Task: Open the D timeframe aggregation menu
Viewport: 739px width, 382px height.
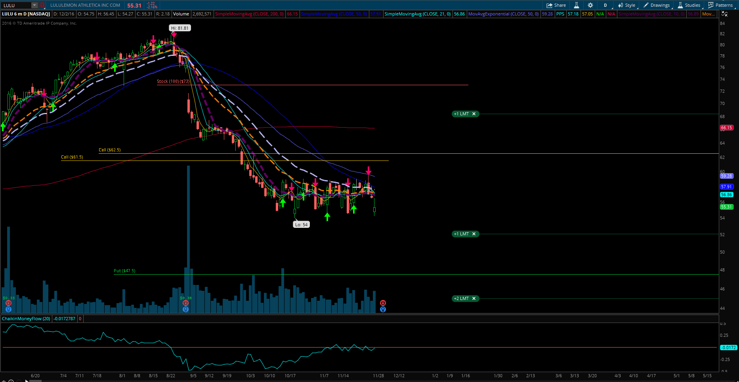Action: pos(605,5)
